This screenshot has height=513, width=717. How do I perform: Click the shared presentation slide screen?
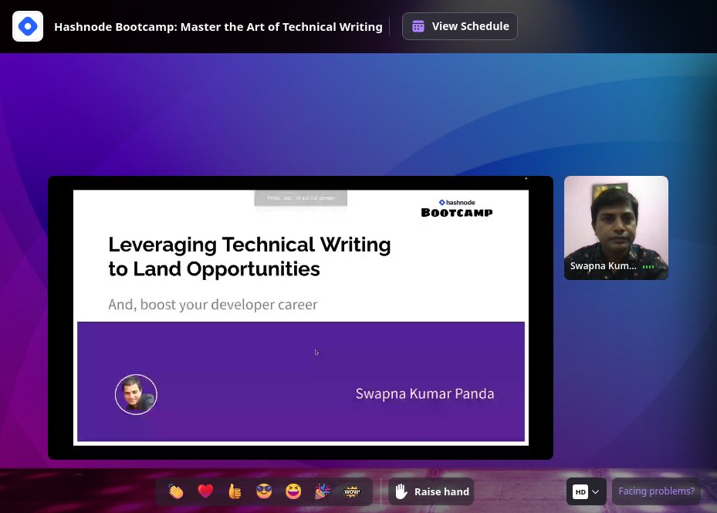click(300, 317)
